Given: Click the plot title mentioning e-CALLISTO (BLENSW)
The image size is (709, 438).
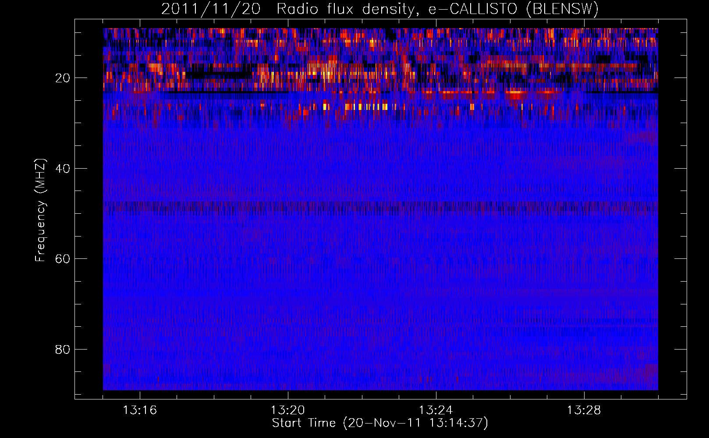Looking at the screenshot, I should coord(380,9).
